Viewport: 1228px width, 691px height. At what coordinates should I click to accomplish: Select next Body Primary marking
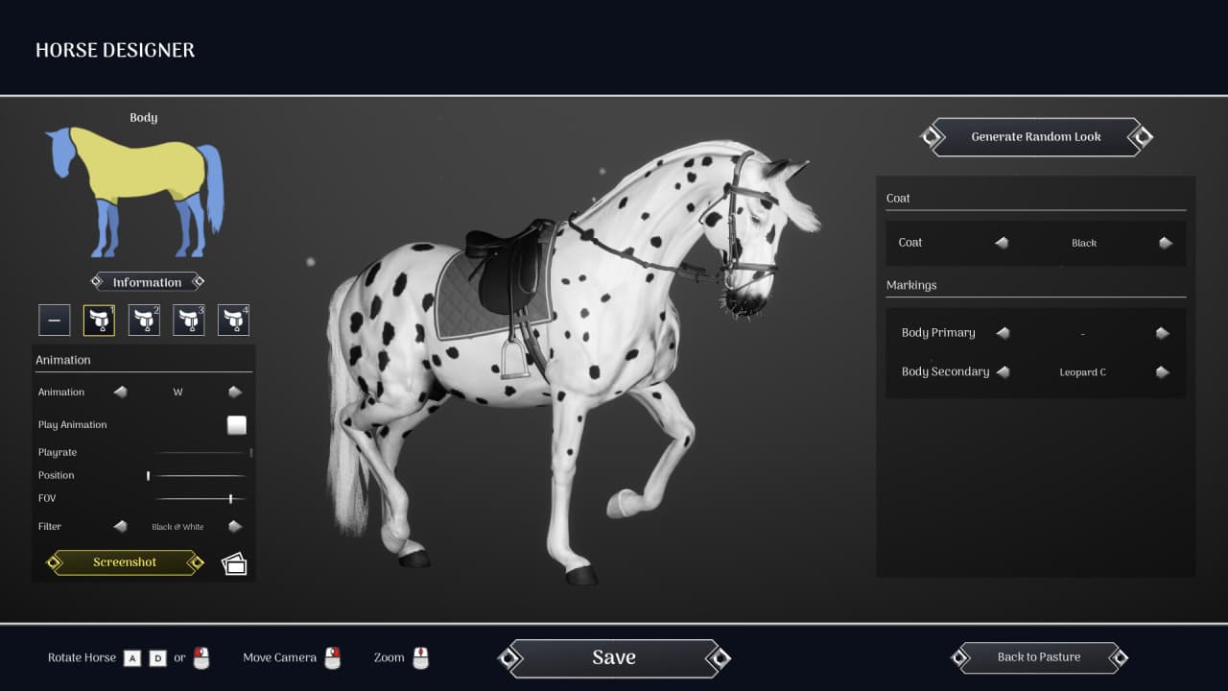point(1162,333)
